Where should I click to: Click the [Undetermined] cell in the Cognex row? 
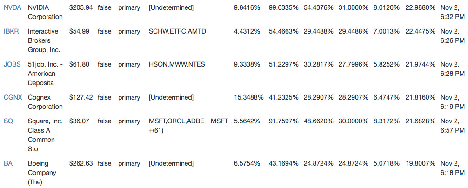point(171,98)
